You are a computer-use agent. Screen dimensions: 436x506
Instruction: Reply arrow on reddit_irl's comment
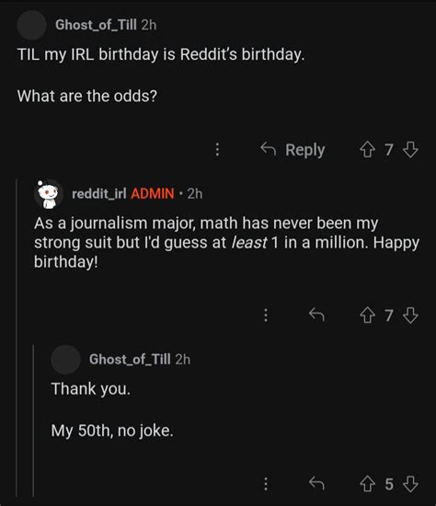pos(316,315)
